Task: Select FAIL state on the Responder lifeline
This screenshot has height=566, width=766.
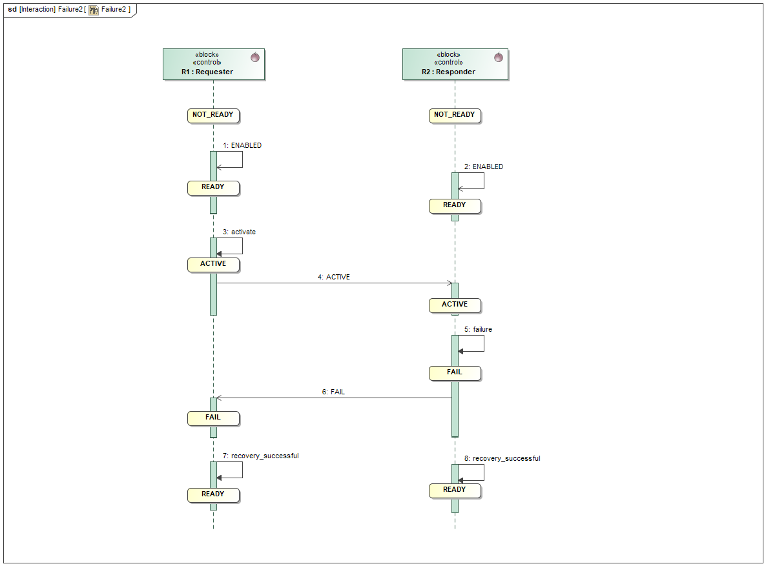Action: (455, 373)
